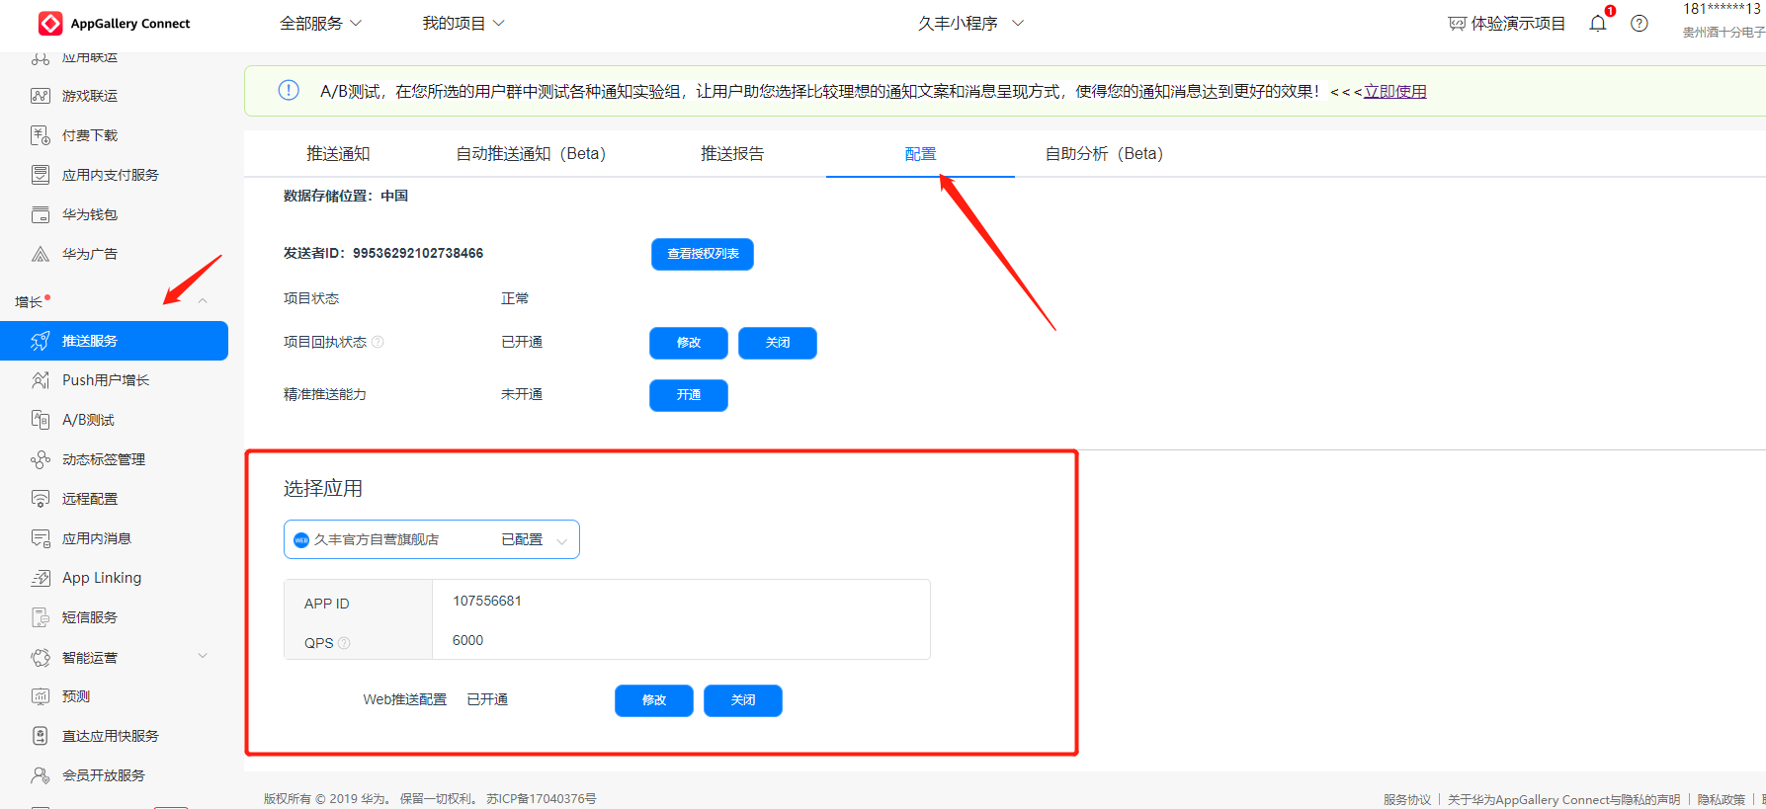Click the Push用户增长 sidebar icon
This screenshot has height=809, width=1766.
click(41, 380)
